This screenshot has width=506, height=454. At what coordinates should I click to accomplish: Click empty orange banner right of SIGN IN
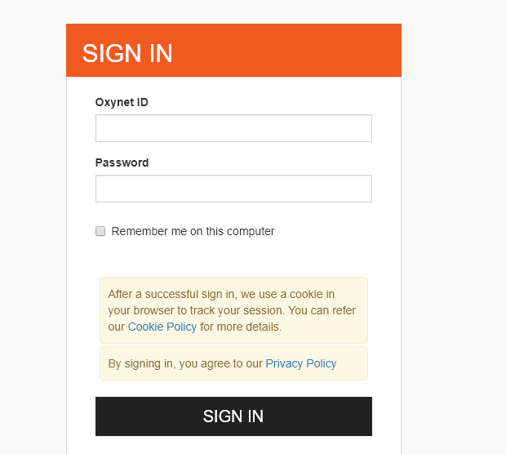coord(310,51)
